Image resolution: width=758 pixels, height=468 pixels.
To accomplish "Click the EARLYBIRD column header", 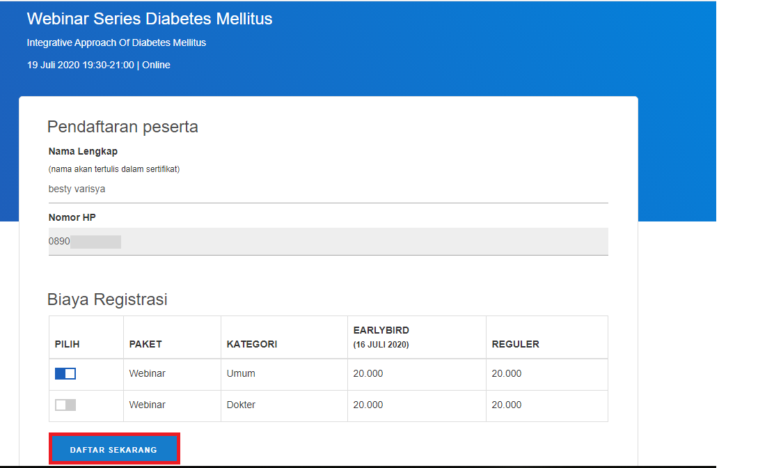I will (381, 331).
